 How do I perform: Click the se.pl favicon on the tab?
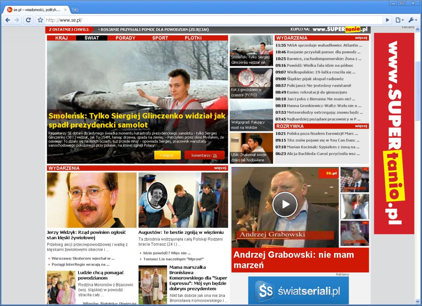tap(9, 10)
